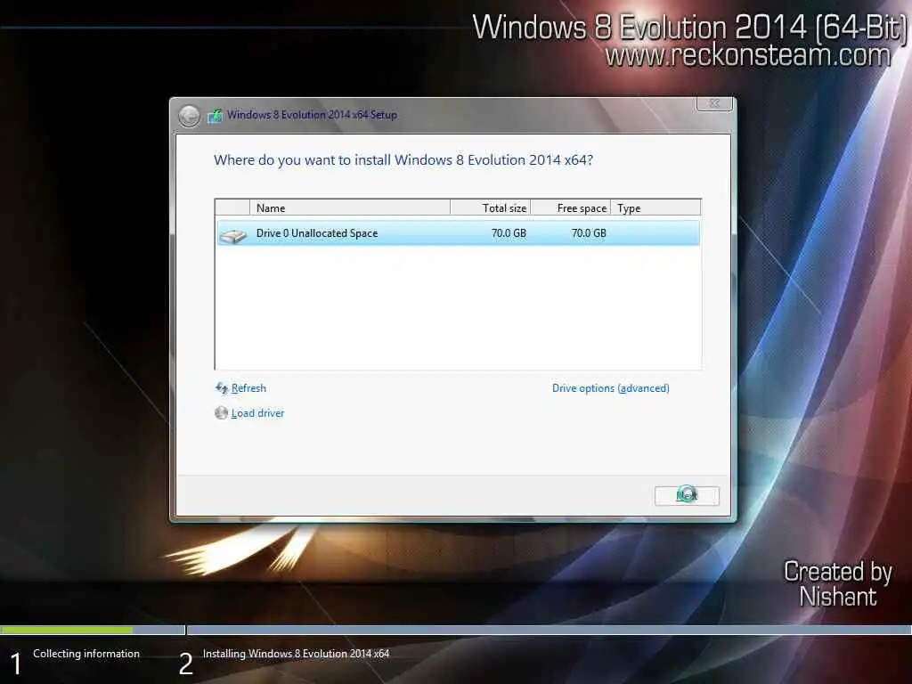Open Drive options (advanced)
912x684 pixels.
click(611, 388)
